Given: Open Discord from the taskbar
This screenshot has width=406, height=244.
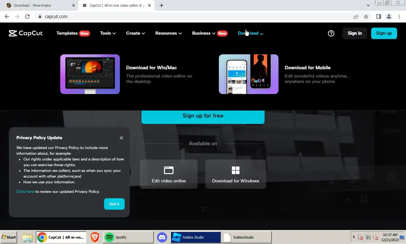Looking at the screenshot, I should click(x=162, y=237).
